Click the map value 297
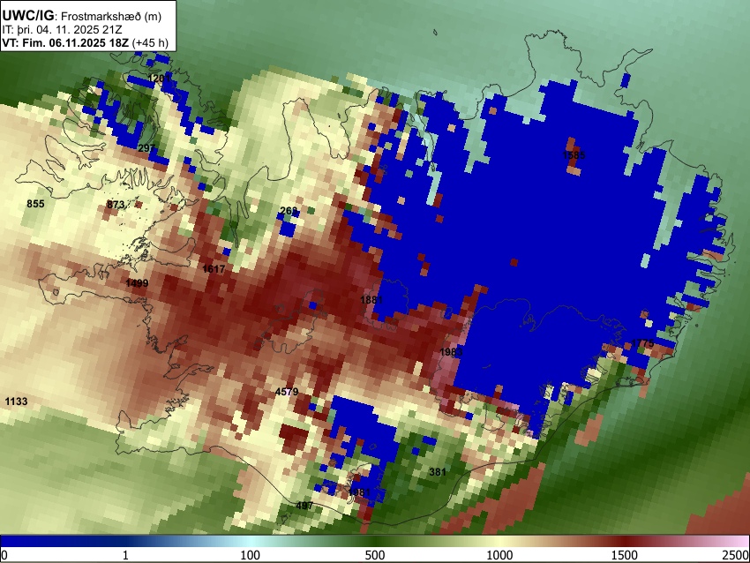 (x=146, y=148)
